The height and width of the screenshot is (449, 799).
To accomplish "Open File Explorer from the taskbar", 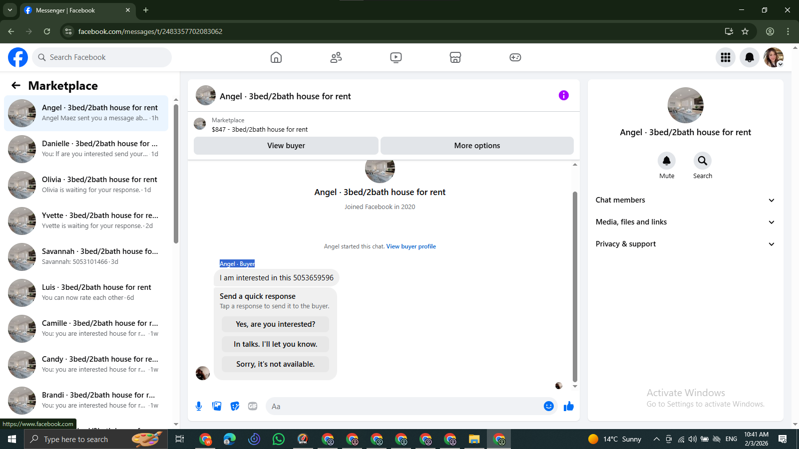I will coord(474,439).
